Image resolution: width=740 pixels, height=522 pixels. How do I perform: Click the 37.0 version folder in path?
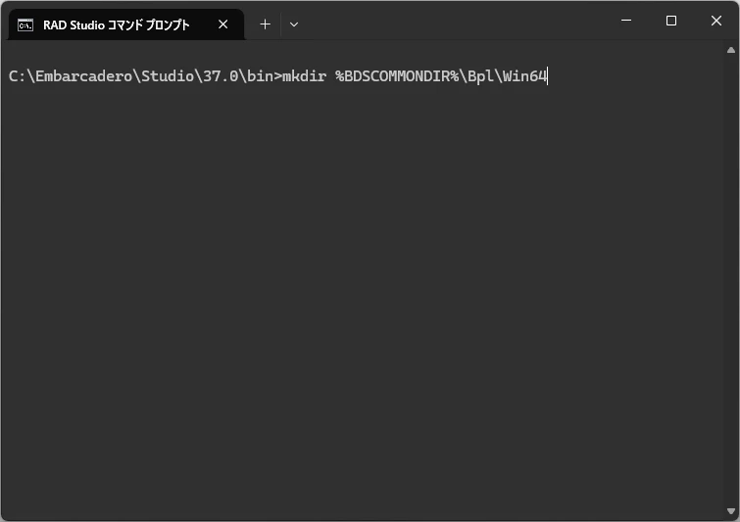tap(221, 76)
